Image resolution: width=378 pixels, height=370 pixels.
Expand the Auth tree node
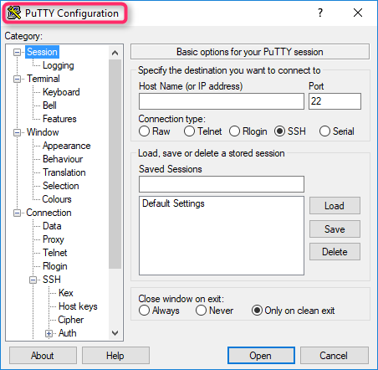coord(49,333)
